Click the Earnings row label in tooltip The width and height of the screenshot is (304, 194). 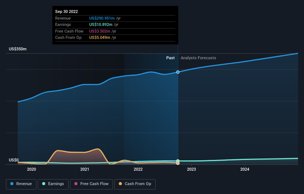[63, 24]
